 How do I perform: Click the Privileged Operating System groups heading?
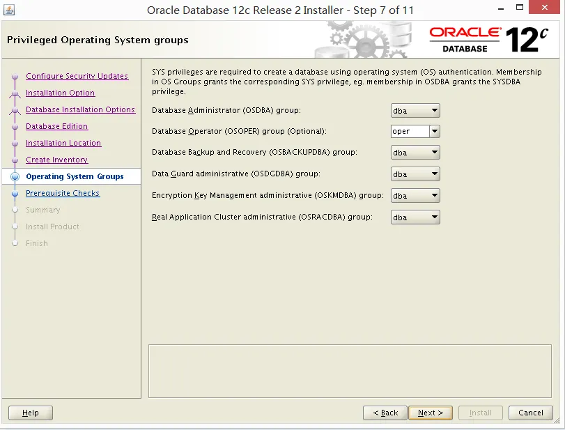point(98,40)
